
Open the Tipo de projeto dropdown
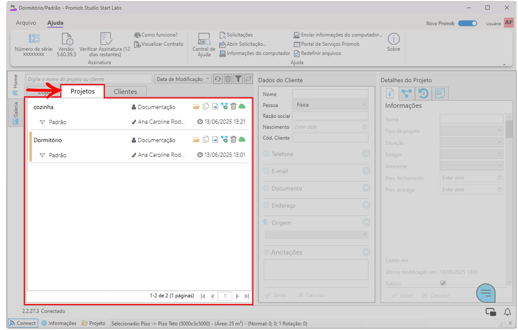pos(471,131)
